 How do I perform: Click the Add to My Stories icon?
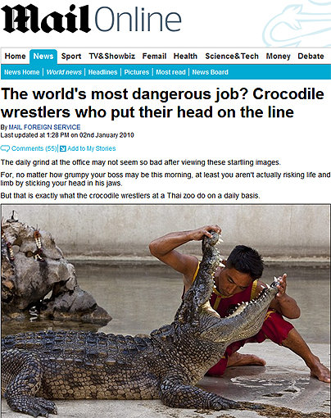[x=63, y=148]
